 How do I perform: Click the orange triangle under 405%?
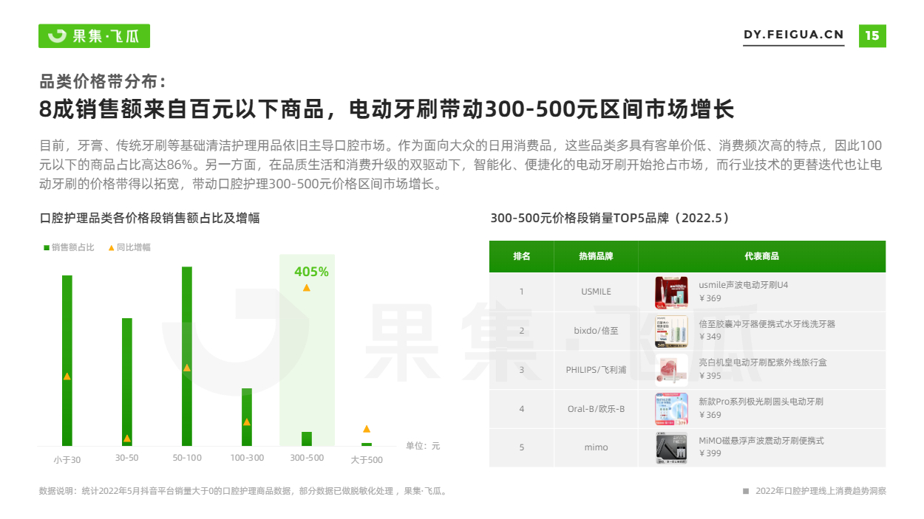coord(307,288)
